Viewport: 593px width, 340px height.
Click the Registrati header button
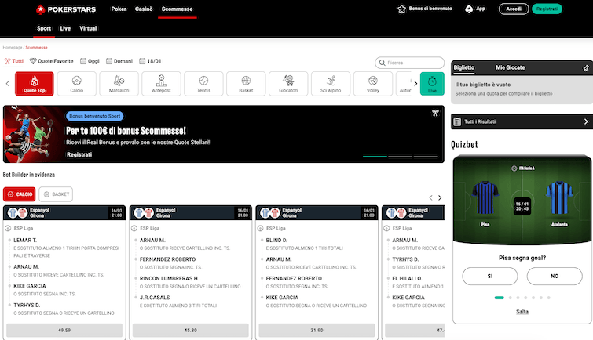[547, 9]
